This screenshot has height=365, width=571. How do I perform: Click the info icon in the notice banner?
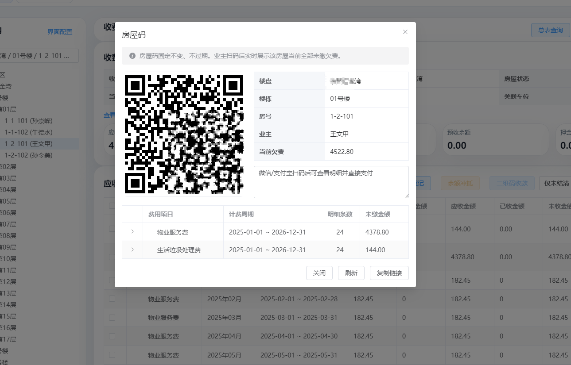pyautogui.click(x=132, y=56)
